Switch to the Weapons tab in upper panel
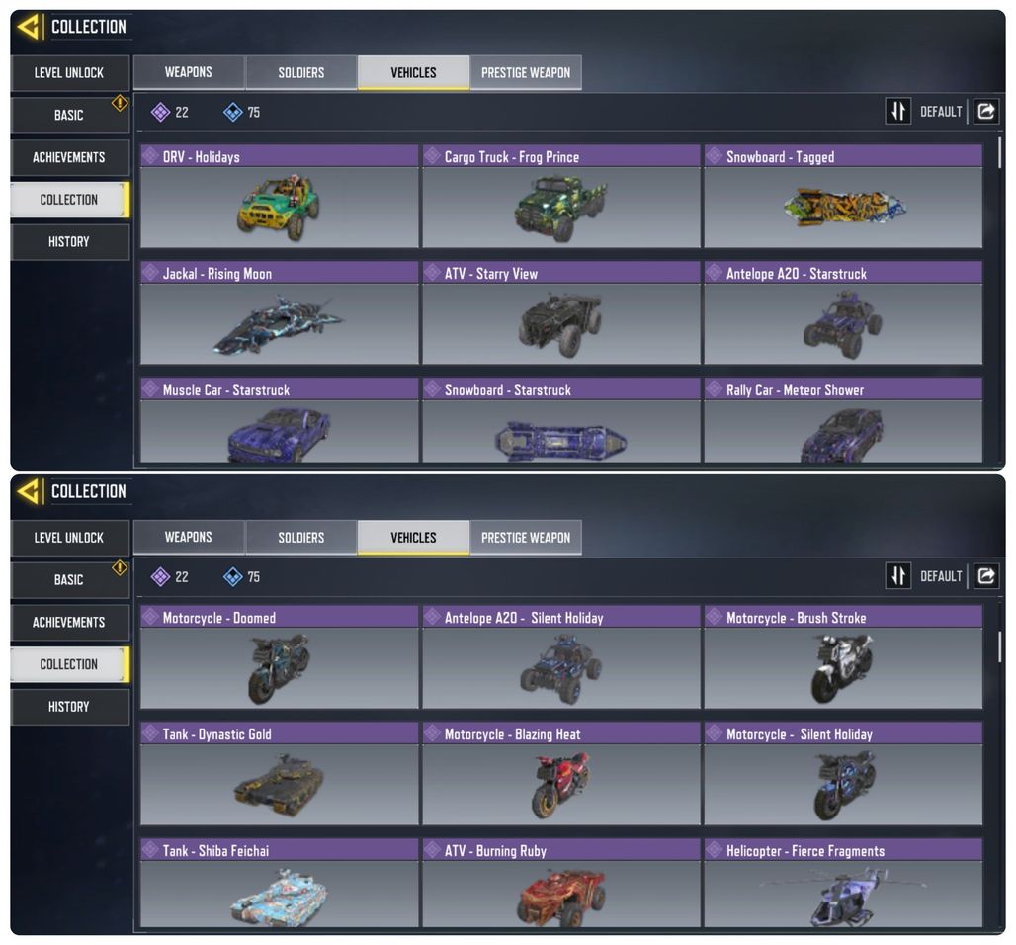 (x=189, y=72)
